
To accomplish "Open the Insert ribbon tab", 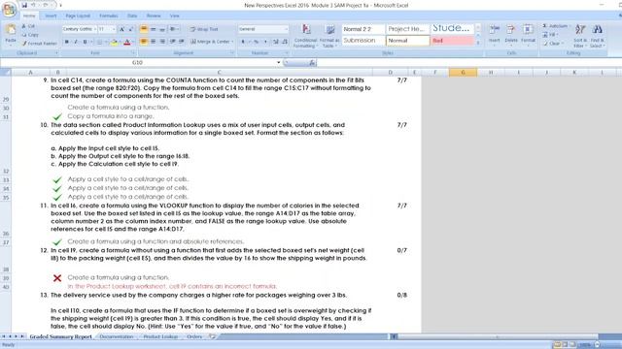I will click(51, 16).
